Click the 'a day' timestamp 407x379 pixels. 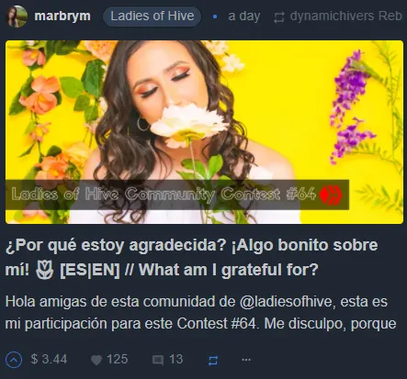(244, 17)
